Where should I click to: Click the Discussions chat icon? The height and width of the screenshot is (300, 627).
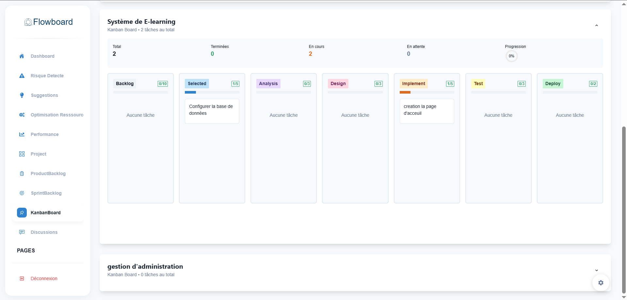[x=22, y=232]
